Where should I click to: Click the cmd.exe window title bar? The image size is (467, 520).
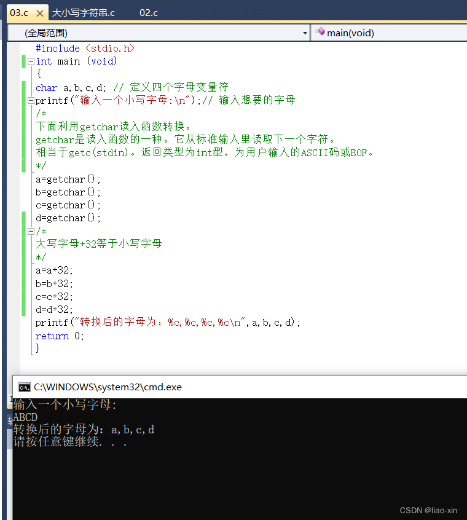coord(246,387)
